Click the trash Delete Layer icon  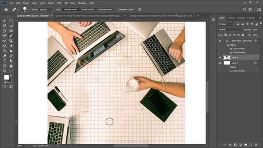click(256, 145)
